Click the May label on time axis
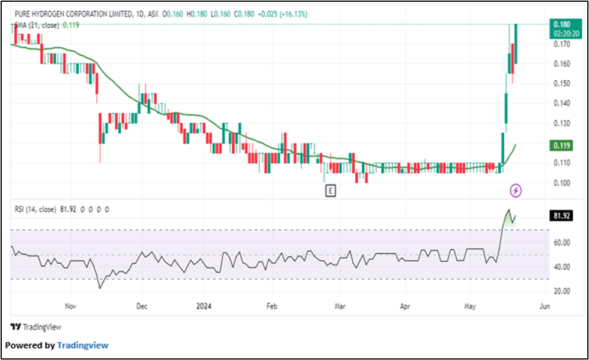589x360 pixels. pyautogui.click(x=470, y=306)
